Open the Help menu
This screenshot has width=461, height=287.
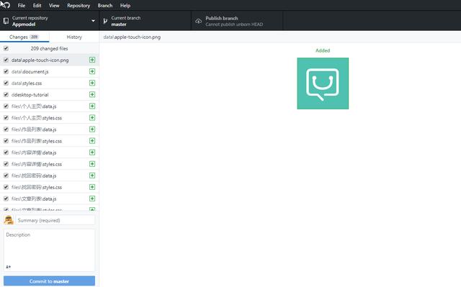click(125, 5)
